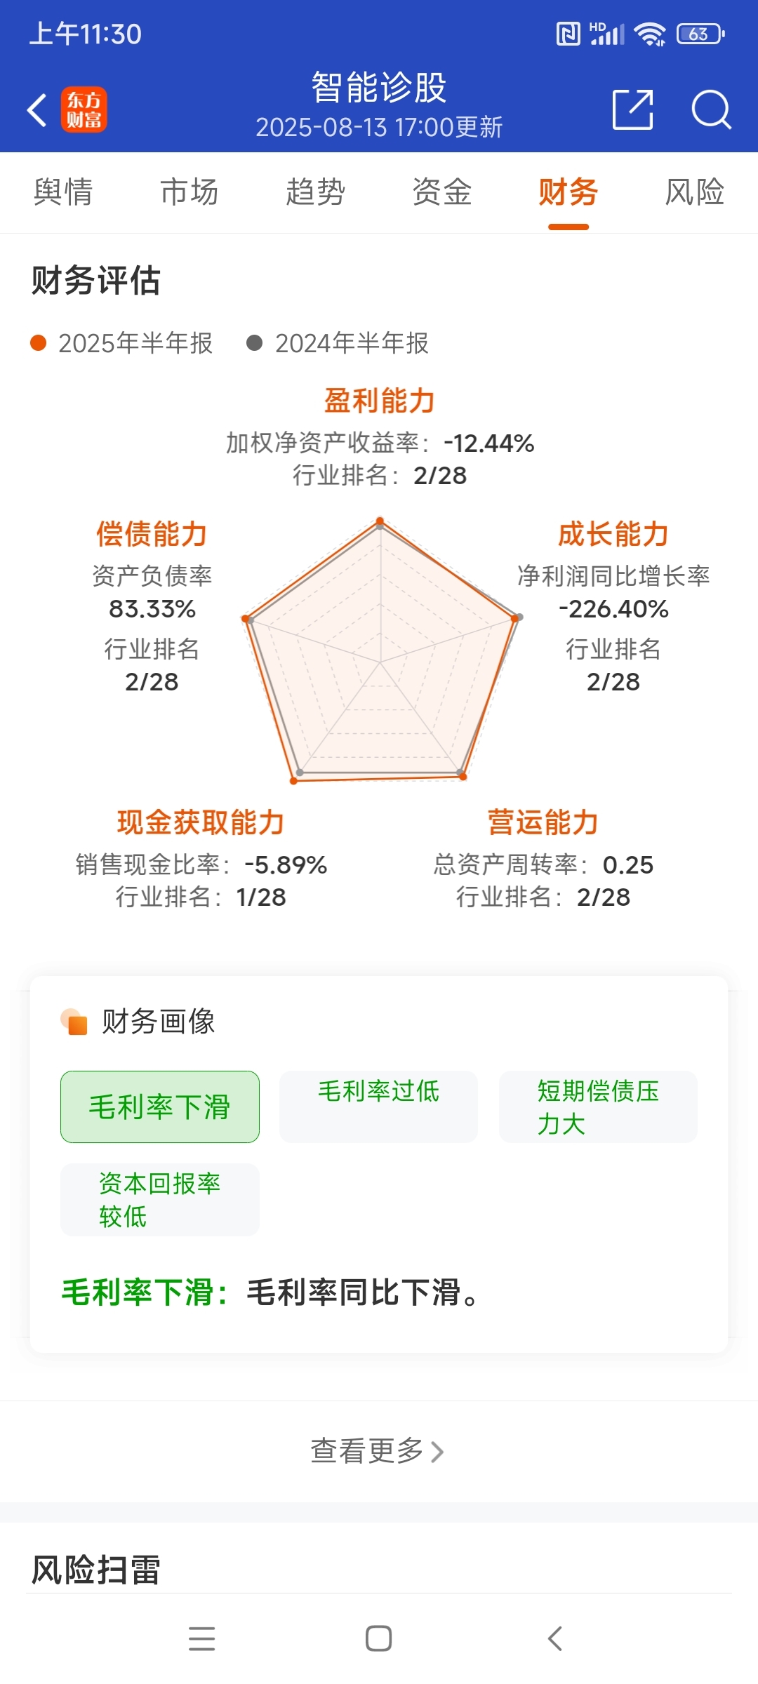Open the 风险 tab
The width and height of the screenshot is (758, 1684).
coord(695,192)
